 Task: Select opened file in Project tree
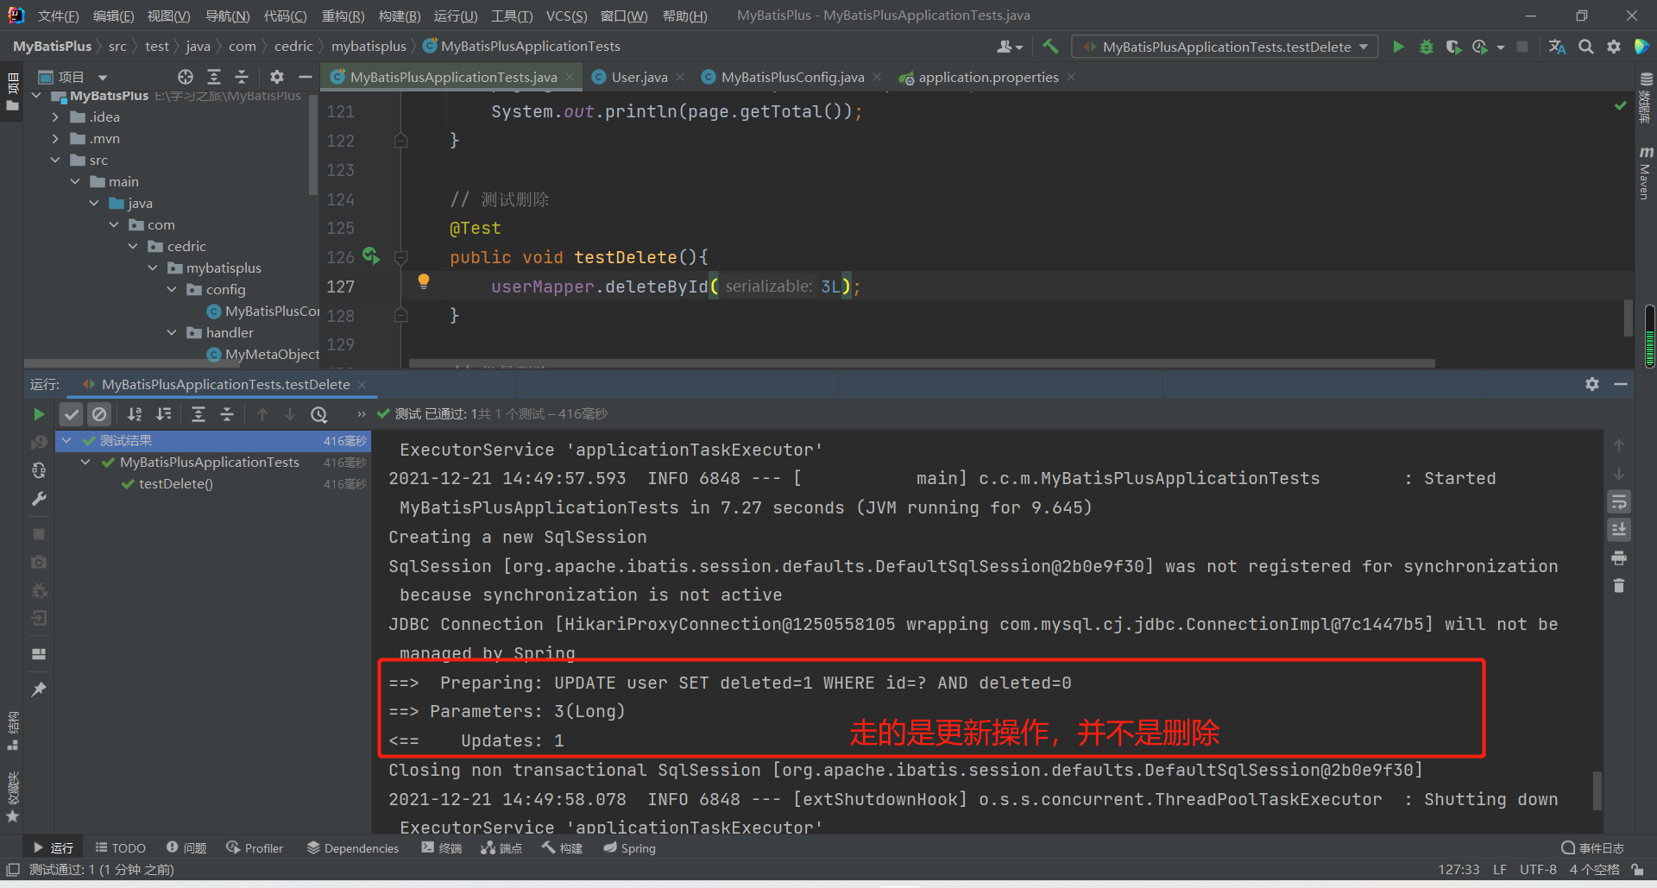pyautogui.click(x=186, y=77)
